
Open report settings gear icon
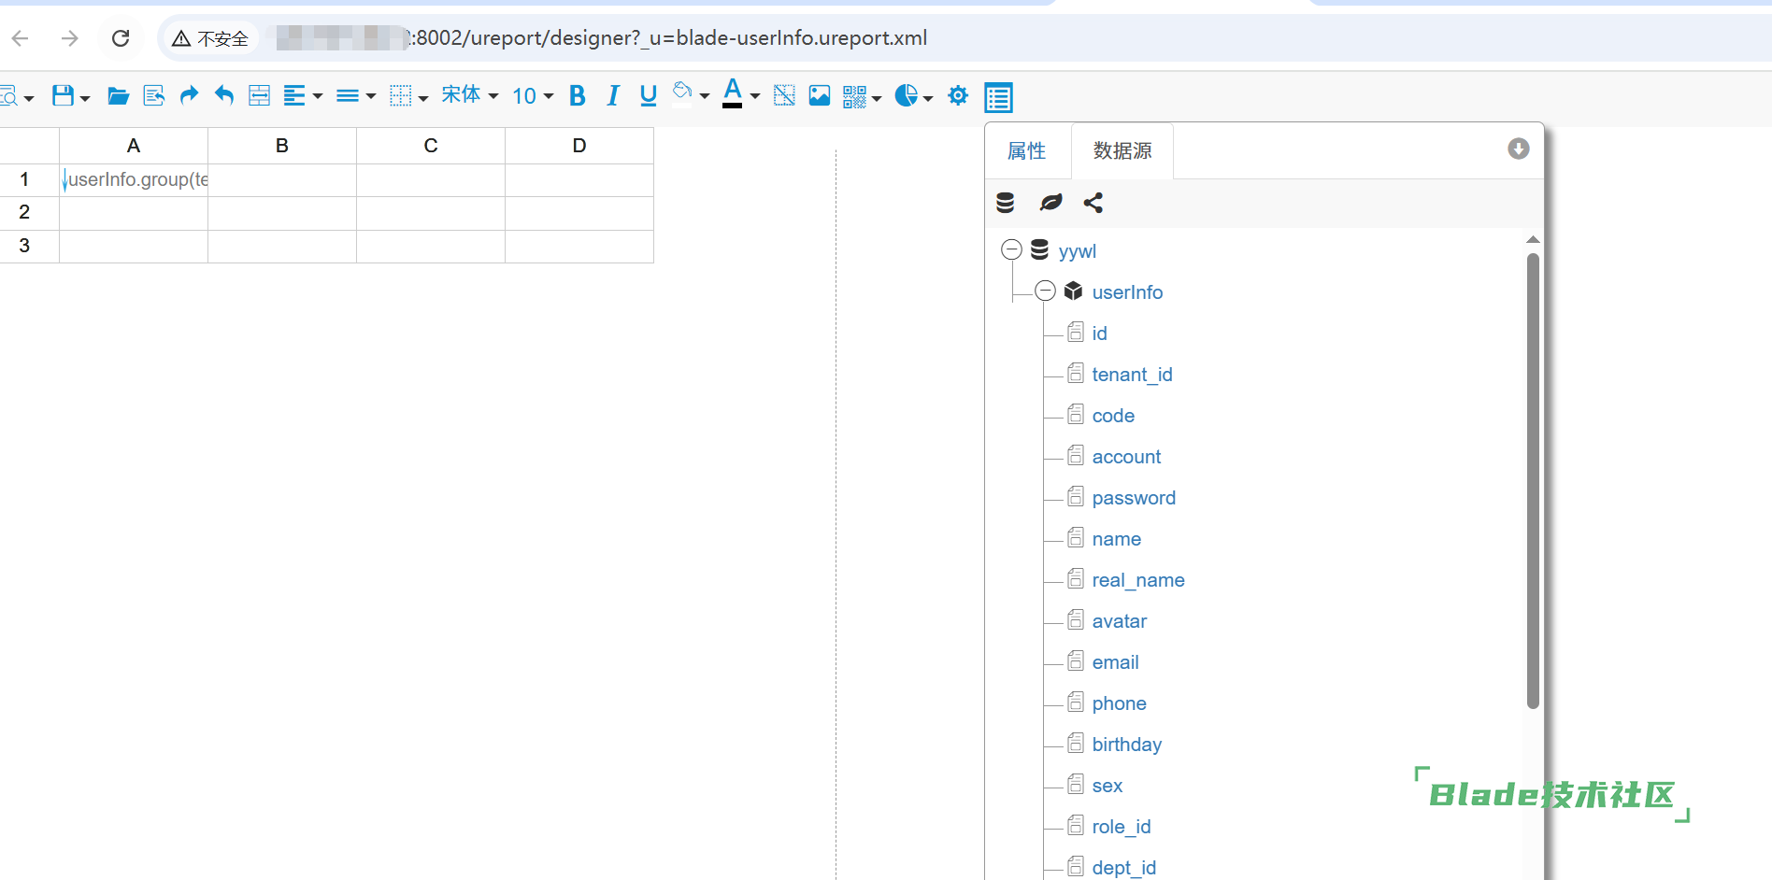[958, 95]
